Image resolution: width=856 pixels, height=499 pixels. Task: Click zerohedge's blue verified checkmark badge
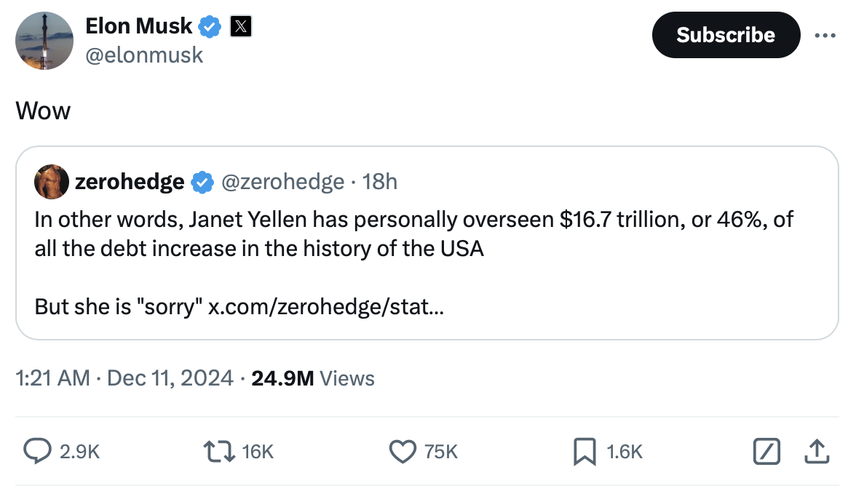(x=202, y=182)
